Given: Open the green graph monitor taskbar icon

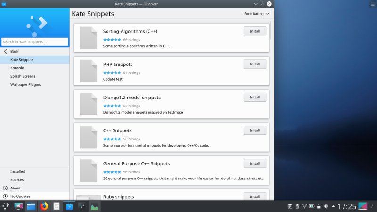Looking at the screenshot, I should tap(95, 206).
